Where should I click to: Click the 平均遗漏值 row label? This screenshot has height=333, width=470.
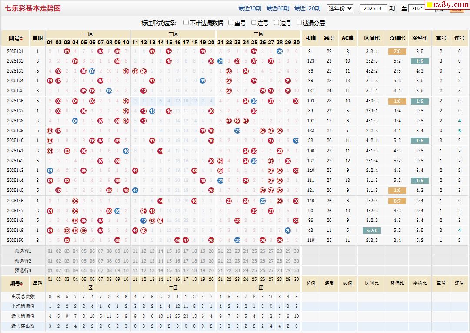[x=23, y=307]
